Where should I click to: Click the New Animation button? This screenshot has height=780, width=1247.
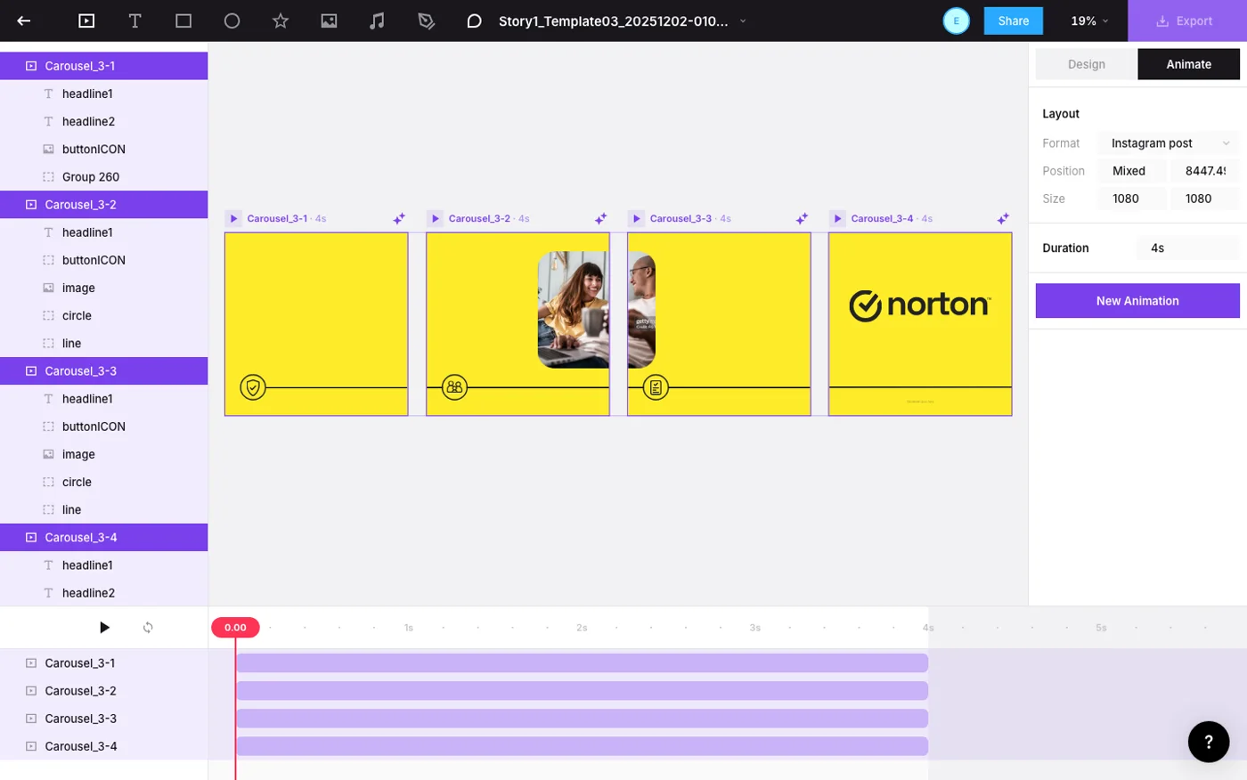[1137, 301]
